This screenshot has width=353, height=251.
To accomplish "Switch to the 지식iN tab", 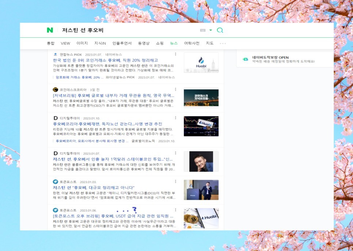I will click(x=100, y=43).
